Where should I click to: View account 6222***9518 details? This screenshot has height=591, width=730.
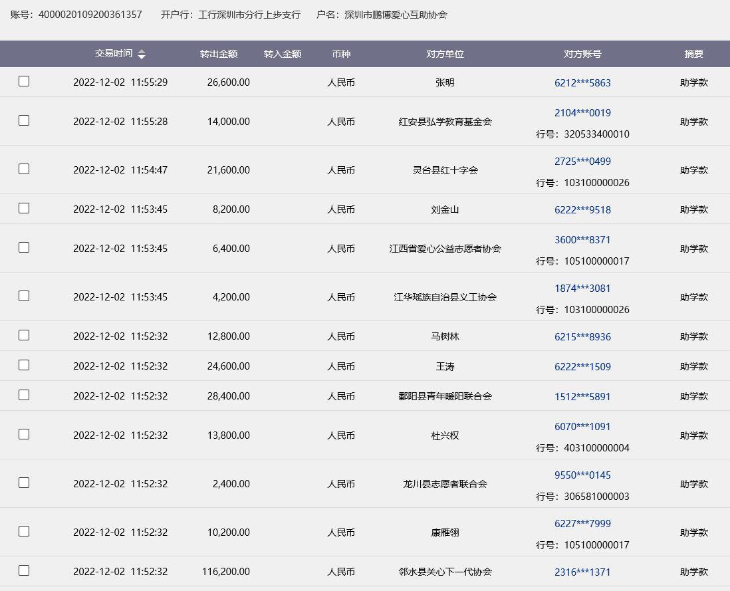[582, 210]
